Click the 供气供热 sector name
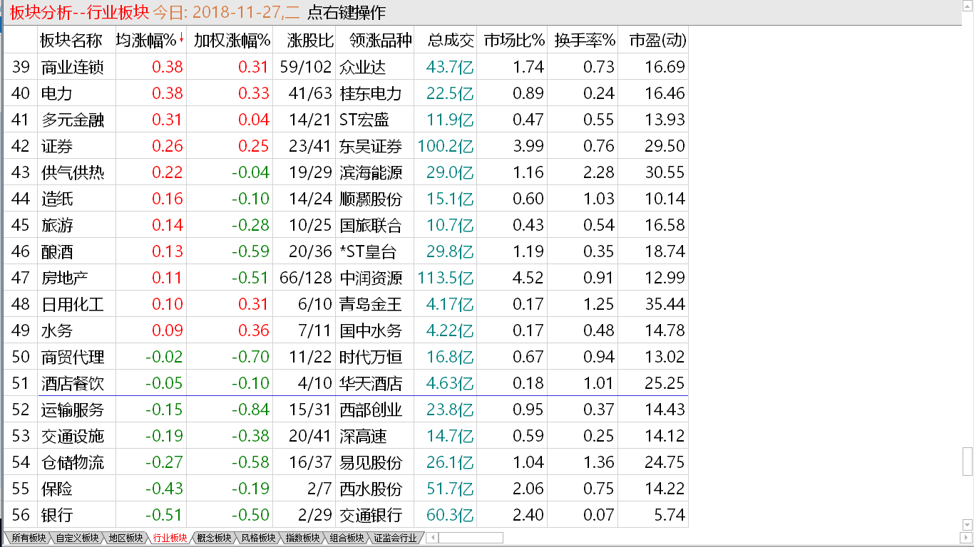 pos(73,172)
